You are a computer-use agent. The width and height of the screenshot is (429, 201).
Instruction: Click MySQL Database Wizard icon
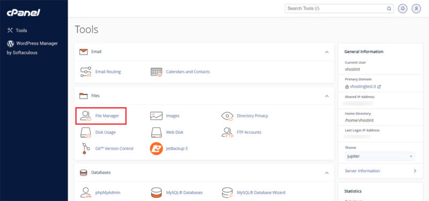pyautogui.click(x=227, y=192)
